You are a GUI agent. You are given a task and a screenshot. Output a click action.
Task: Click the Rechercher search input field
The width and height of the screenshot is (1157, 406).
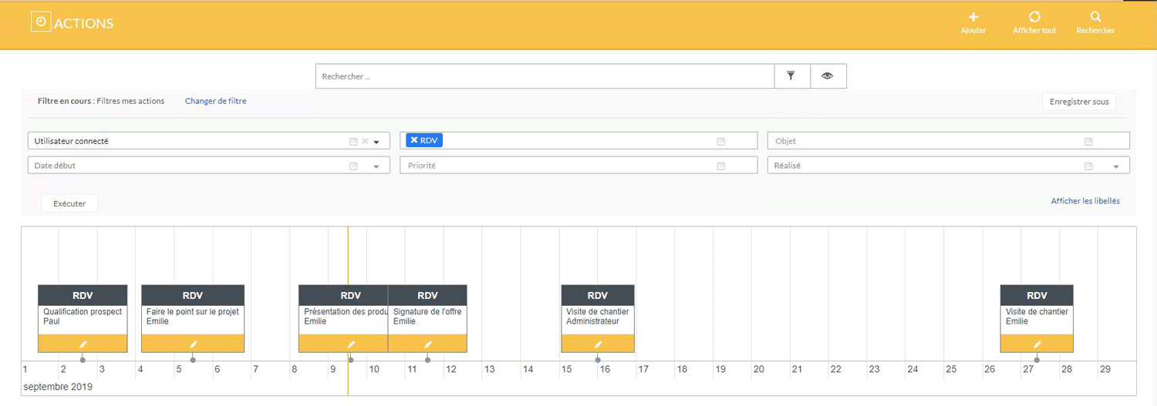(545, 76)
